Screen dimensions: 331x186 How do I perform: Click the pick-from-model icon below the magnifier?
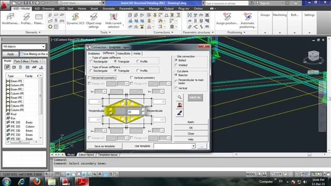[x=179, y=105]
